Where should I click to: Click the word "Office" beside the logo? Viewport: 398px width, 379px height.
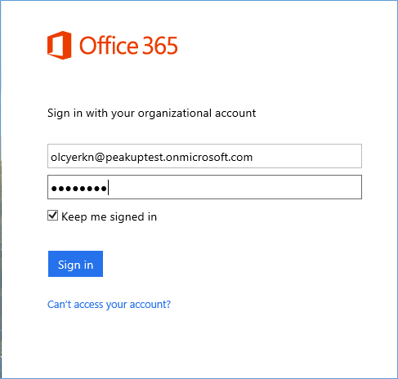click(x=109, y=46)
